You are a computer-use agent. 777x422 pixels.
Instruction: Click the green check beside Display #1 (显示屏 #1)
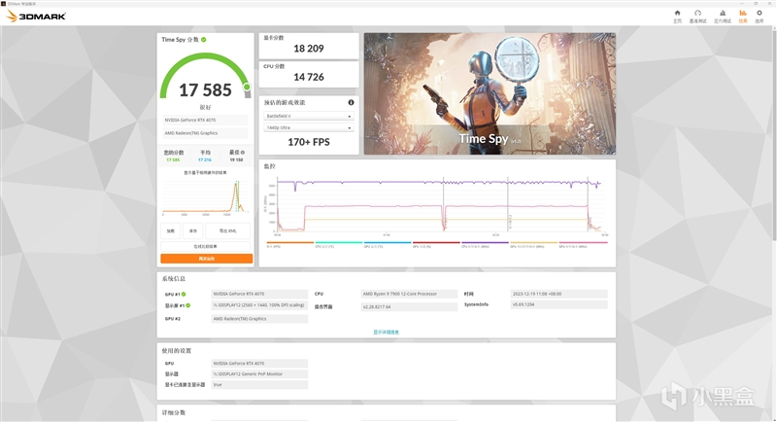(x=188, y=305)
